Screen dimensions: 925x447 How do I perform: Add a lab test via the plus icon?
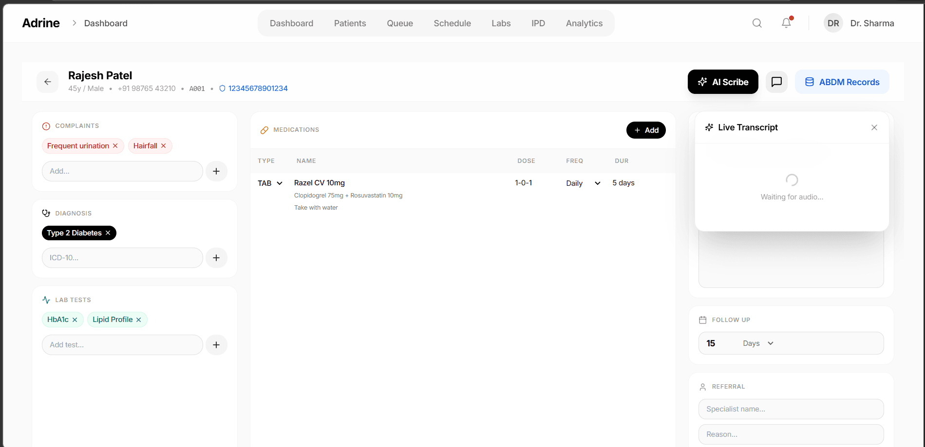pyautogui.click(x=216, y=344)
